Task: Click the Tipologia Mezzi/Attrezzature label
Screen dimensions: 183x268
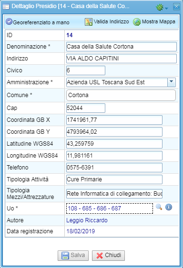Action: (30, 194)
